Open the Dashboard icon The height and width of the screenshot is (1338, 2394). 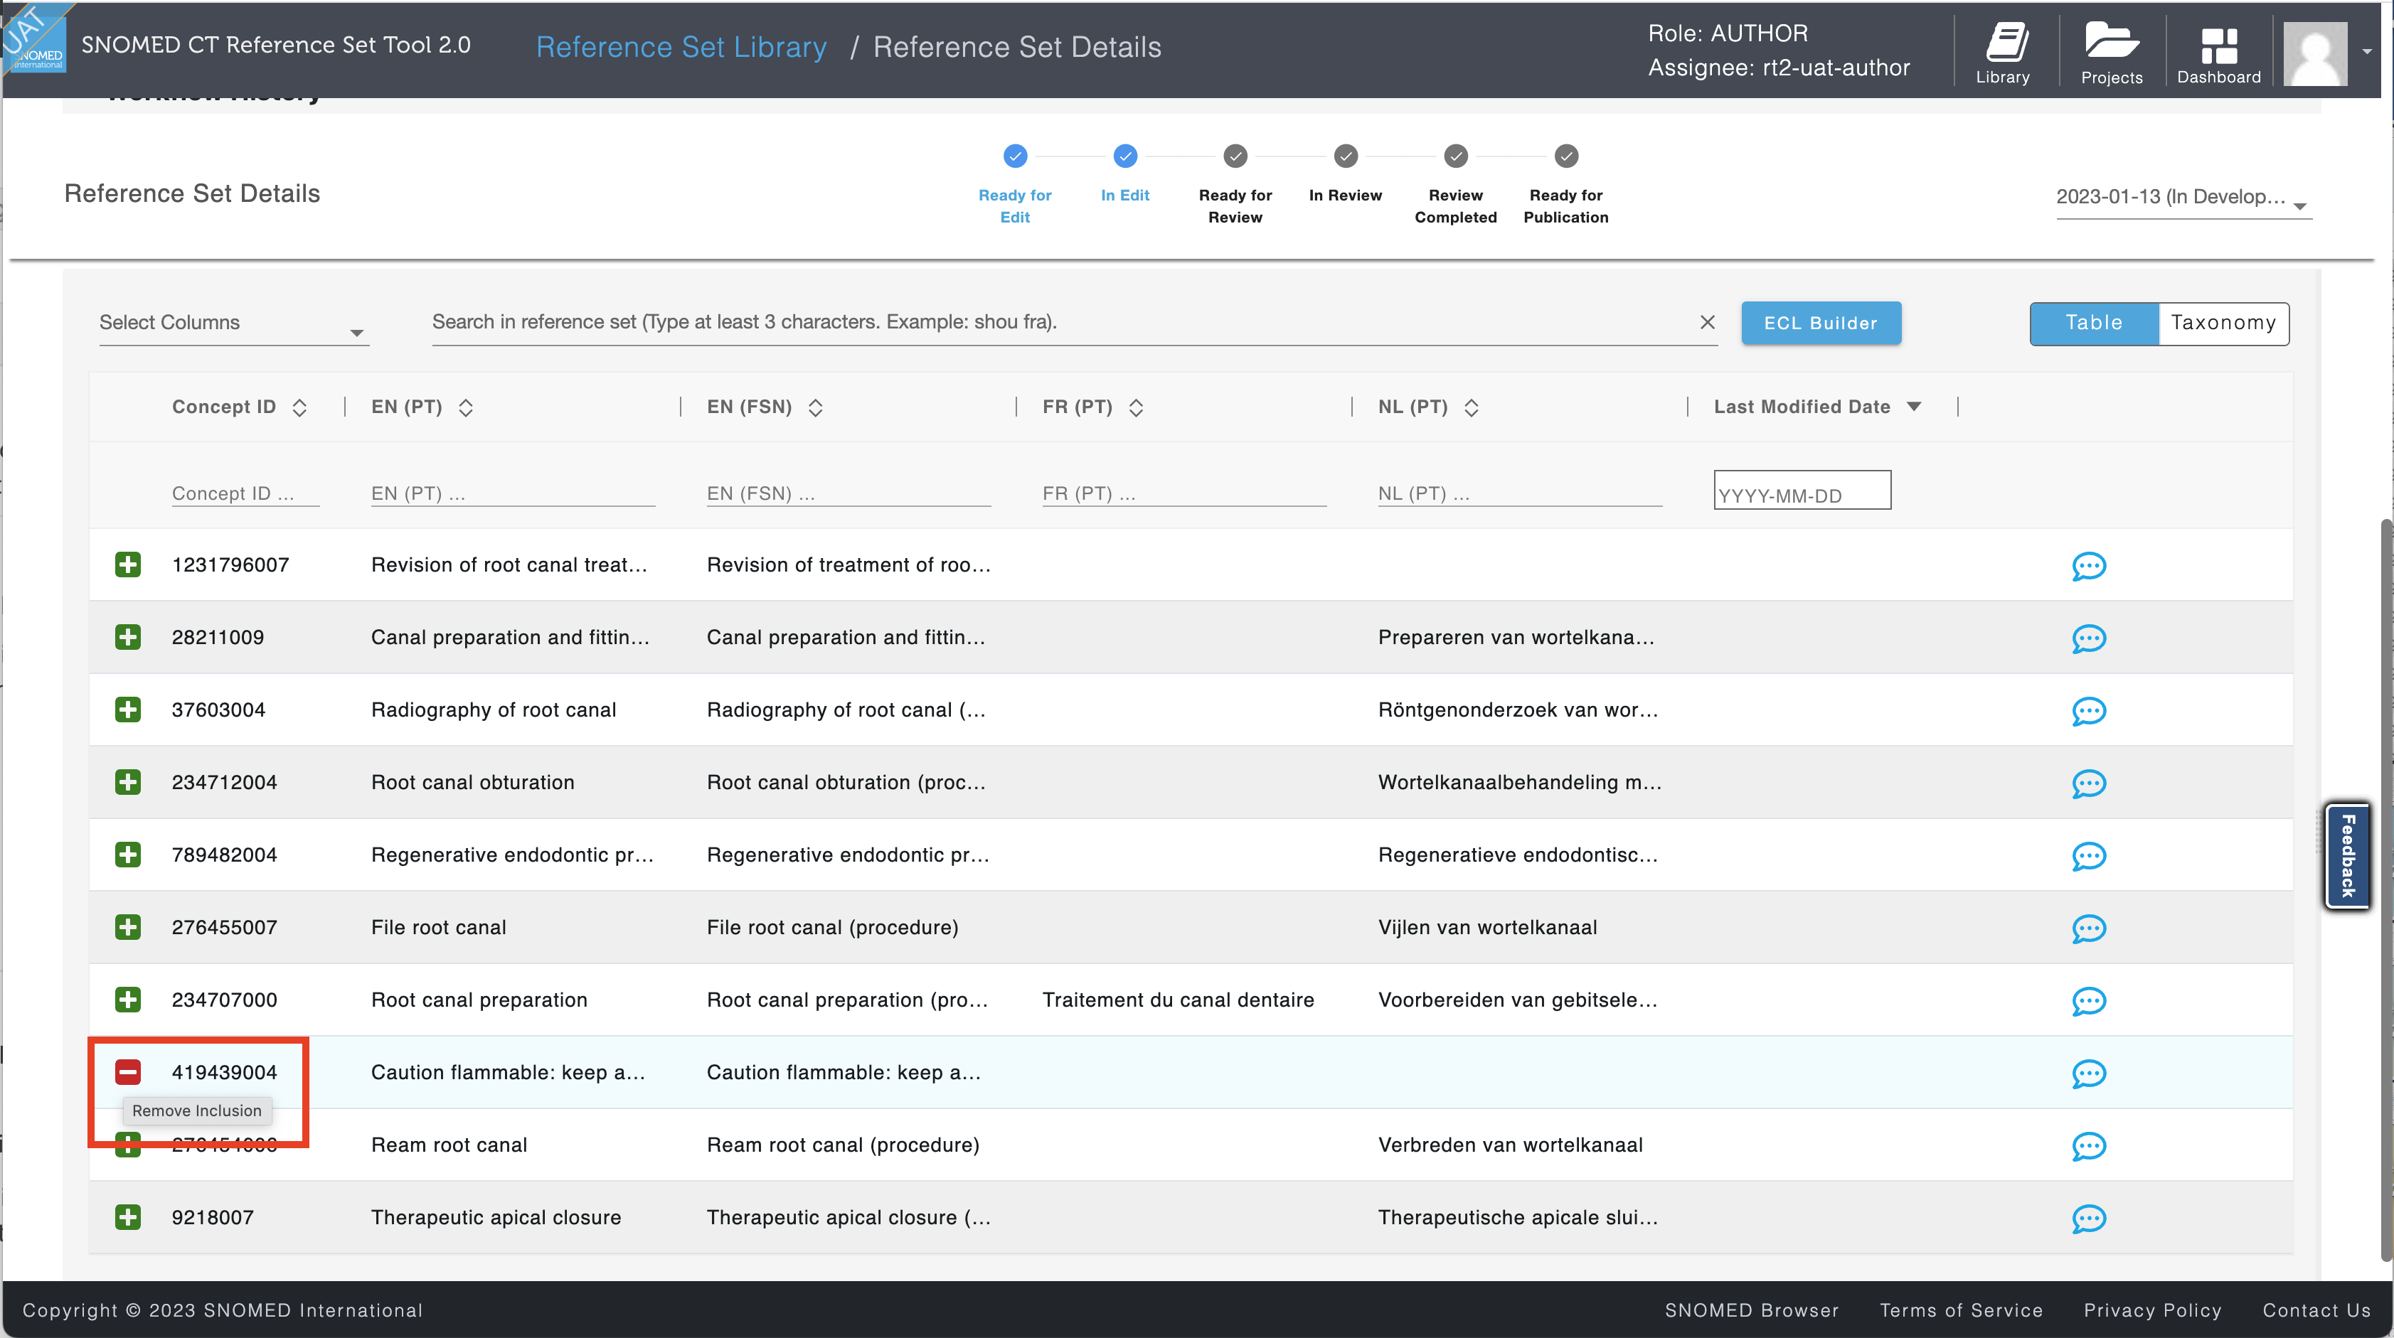point(2218,54)
